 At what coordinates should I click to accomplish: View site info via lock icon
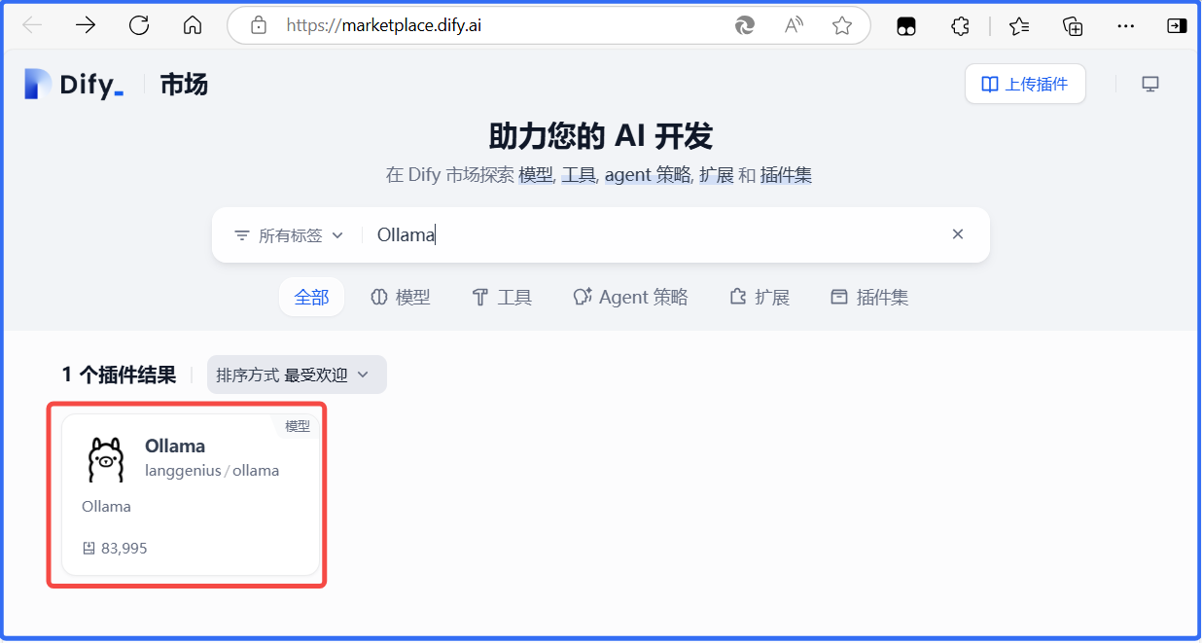(x=259, y=25)
